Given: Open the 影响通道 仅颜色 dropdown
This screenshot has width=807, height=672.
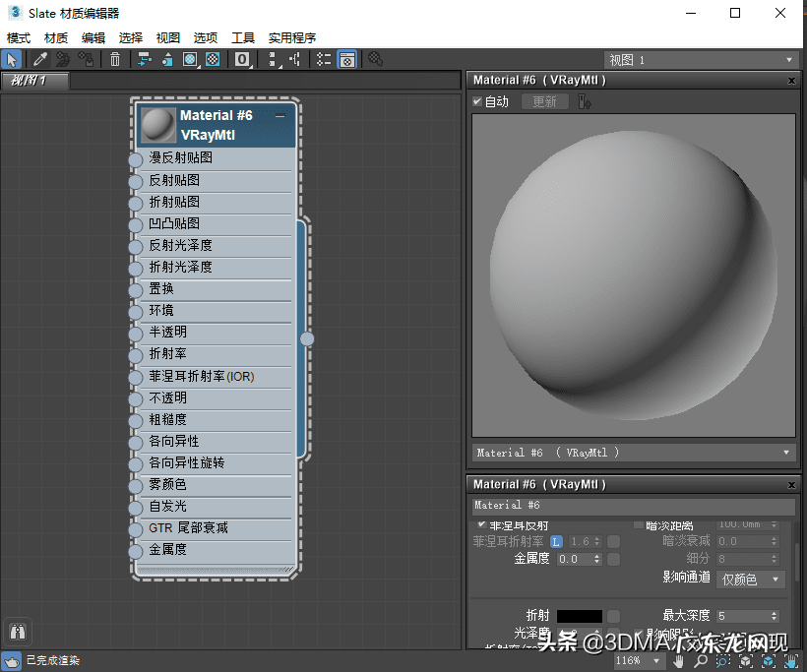Looking at the screenshot, I should 751,580.
